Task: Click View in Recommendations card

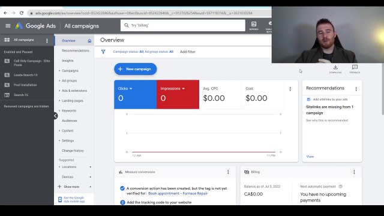Action: (x=310, y=157)
